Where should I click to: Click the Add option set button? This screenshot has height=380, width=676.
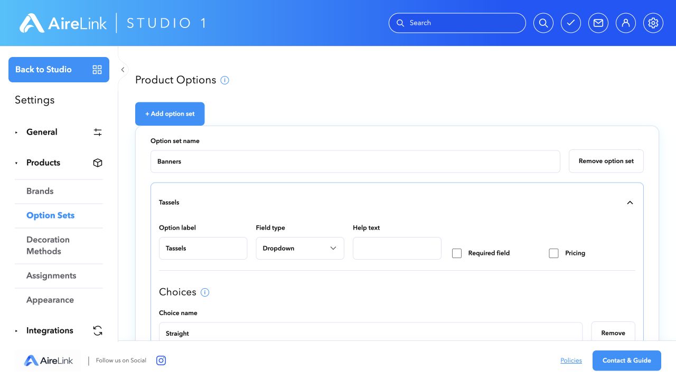[x=170, y=114]
